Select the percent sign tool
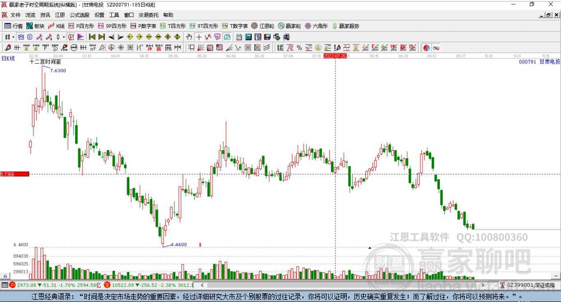Screen dimensions: 561x302 [299, 48]
